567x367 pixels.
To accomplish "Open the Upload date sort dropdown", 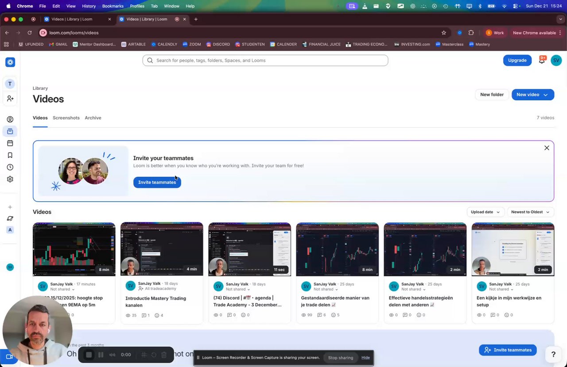I will pyautogui.click(x=485, y=212).
